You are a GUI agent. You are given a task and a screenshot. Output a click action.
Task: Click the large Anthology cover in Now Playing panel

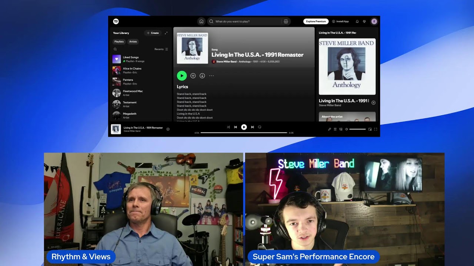tap(347, 66)
